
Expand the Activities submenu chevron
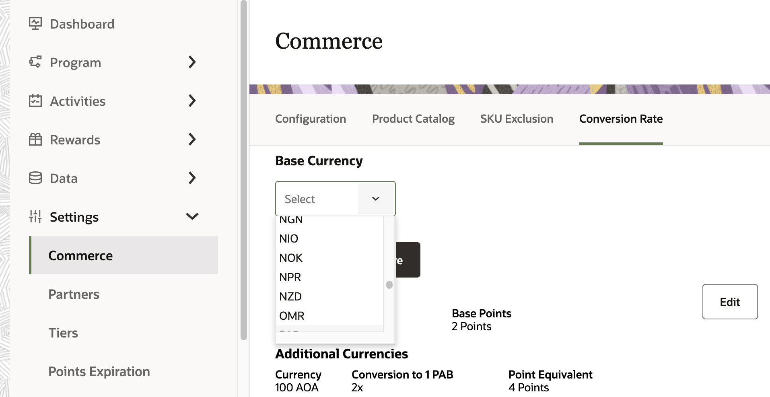point(192,101)
